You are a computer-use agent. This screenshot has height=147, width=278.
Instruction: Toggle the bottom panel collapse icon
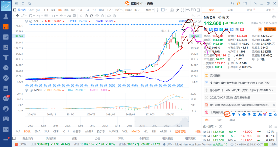click(14, 138)
